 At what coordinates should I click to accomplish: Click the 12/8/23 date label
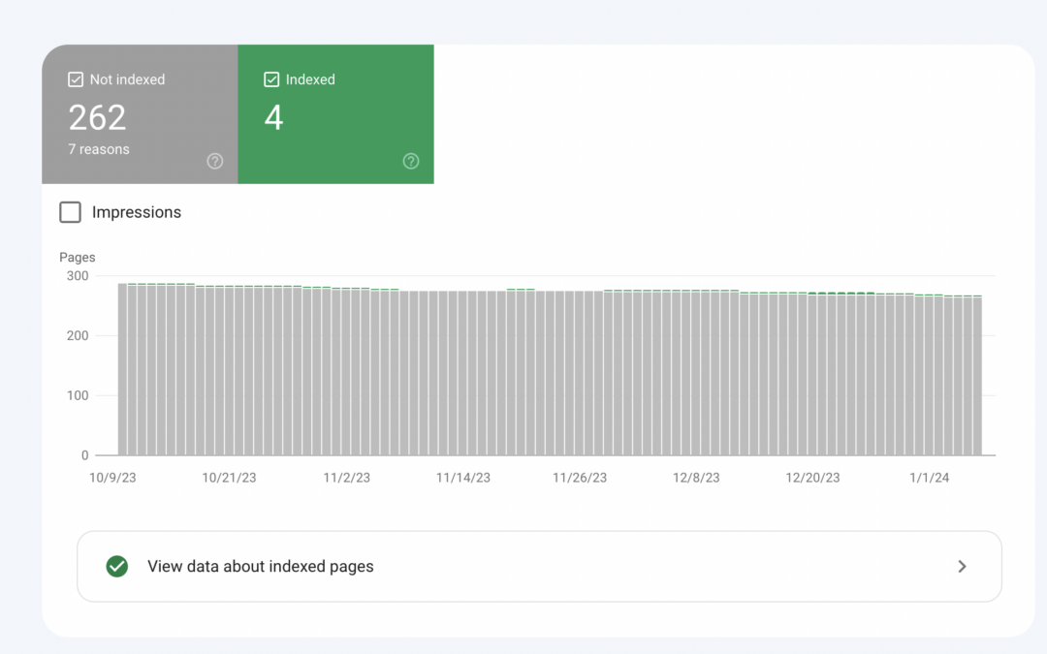696,478
